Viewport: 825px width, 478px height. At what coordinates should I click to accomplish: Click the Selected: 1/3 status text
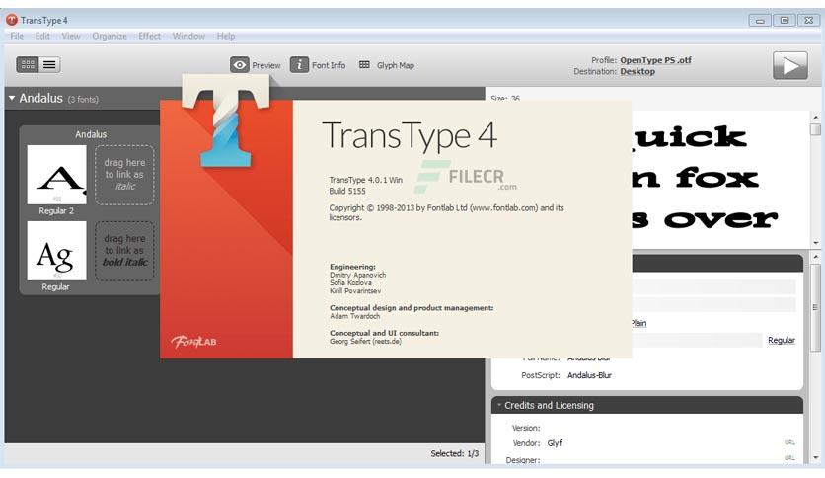click(455, 453)
